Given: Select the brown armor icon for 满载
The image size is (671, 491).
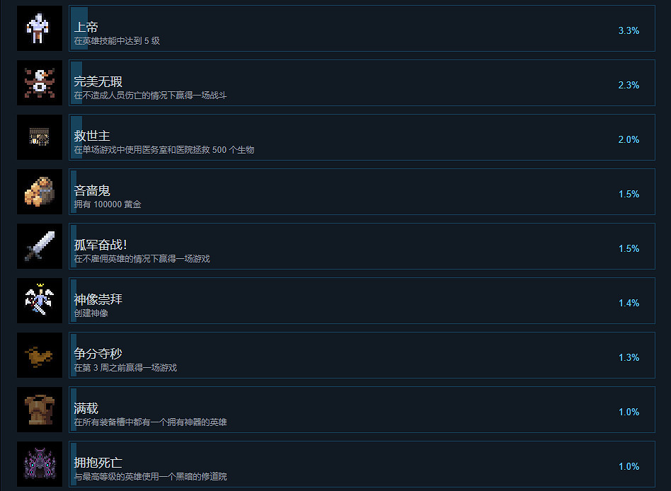Looking at the screenshot, I should tap(40, 410).
